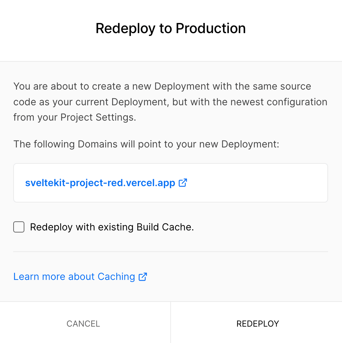Confirm redeployment to production
342x343 pixels.
(258, 323)
